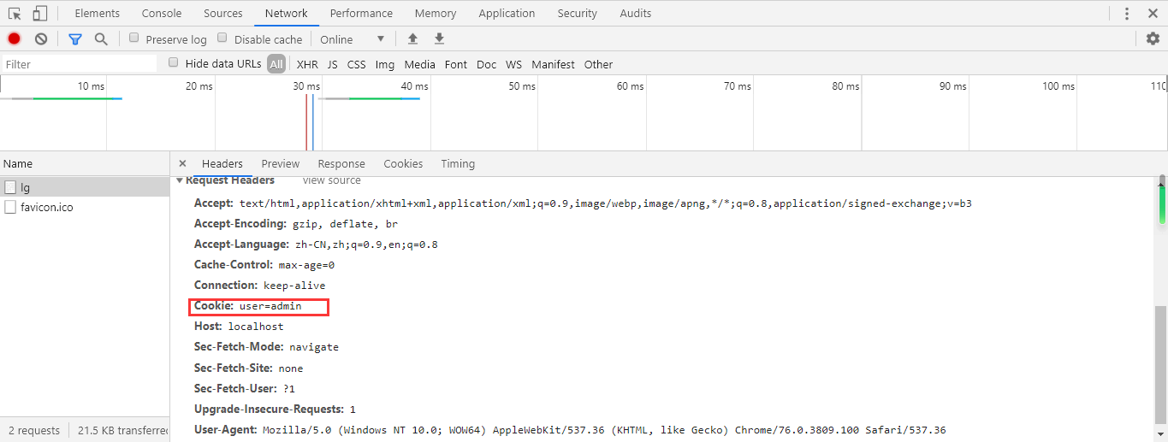Click the Cookie header value user=admin
Viewport: 1168px width, 442px height.
pyautogui.click(x=270, y=306)
